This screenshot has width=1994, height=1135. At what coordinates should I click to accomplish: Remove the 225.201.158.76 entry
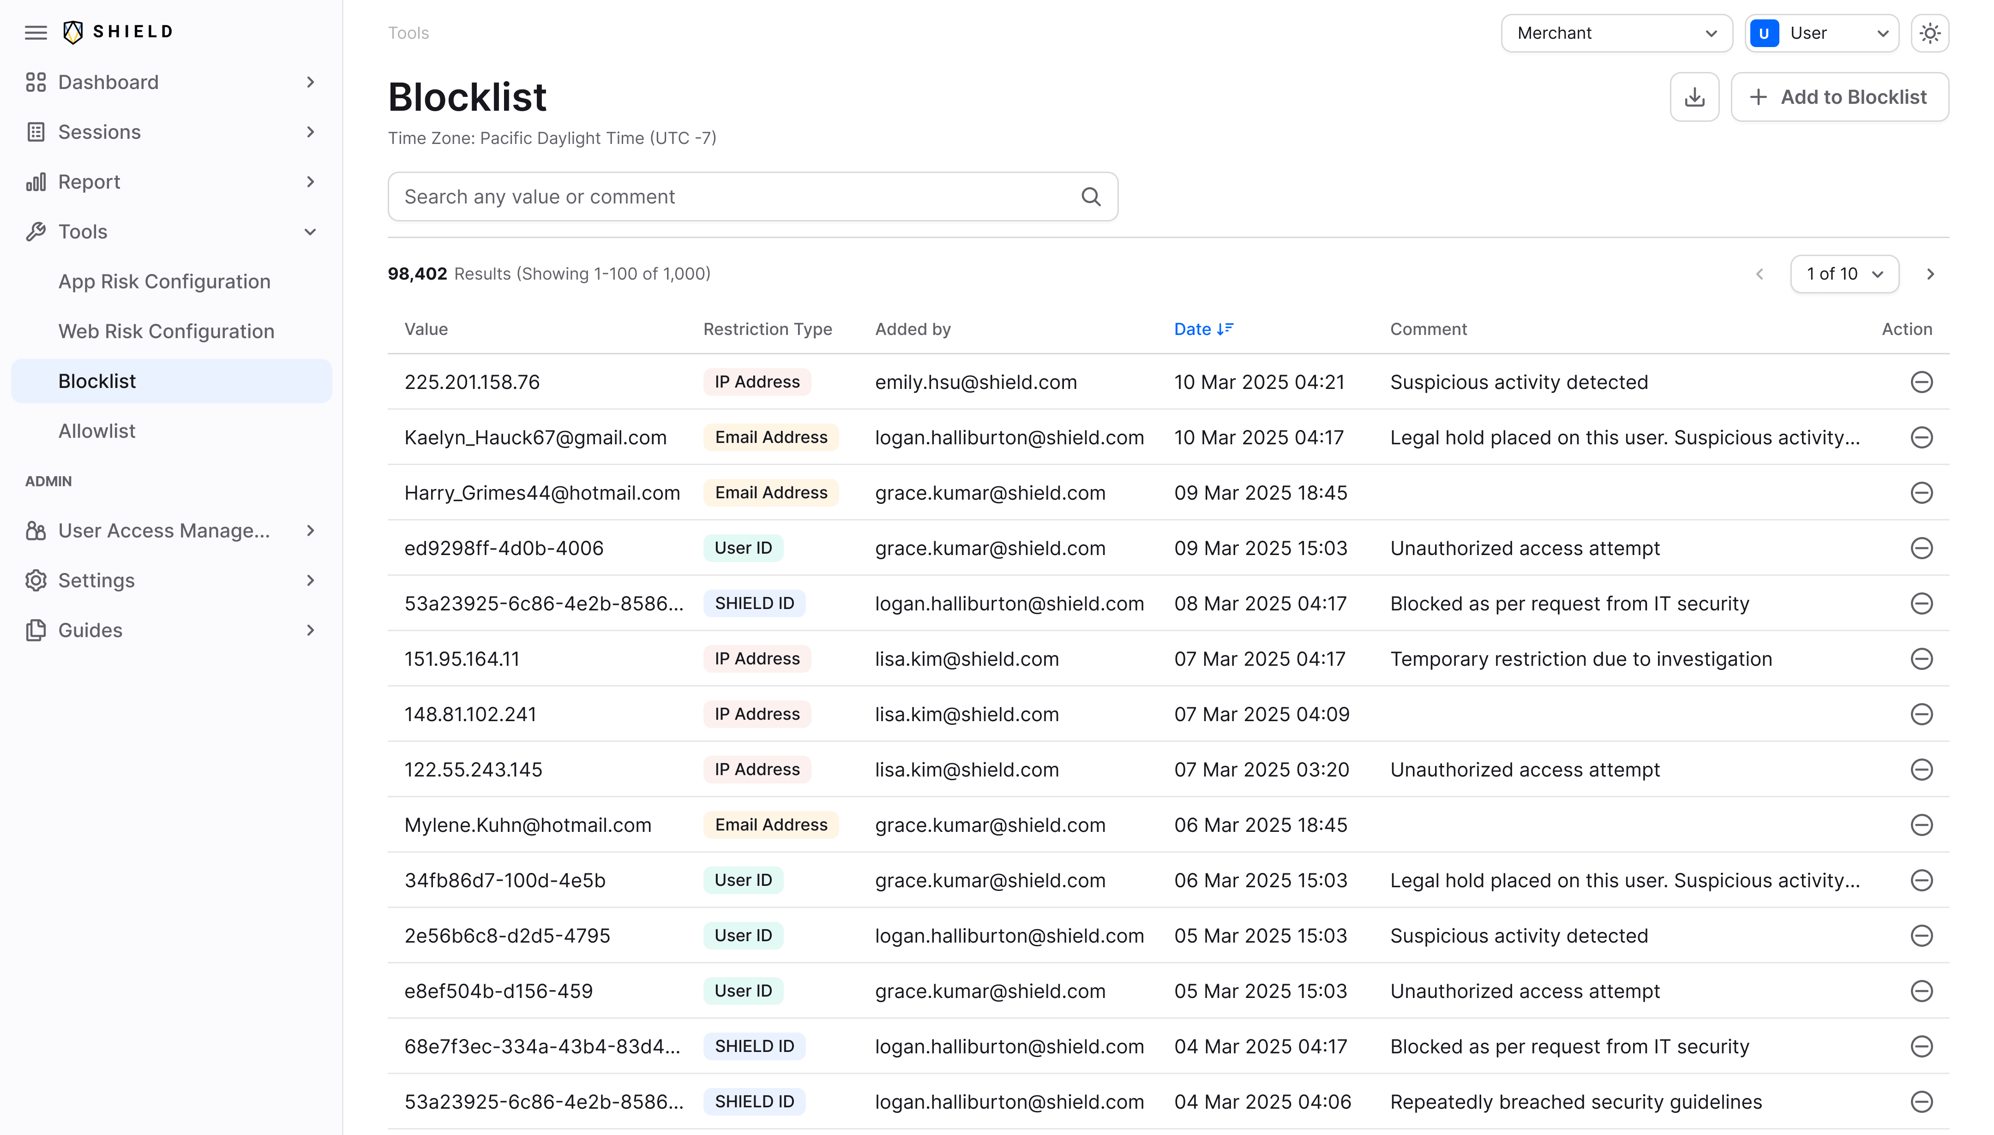coord(1922,382)
